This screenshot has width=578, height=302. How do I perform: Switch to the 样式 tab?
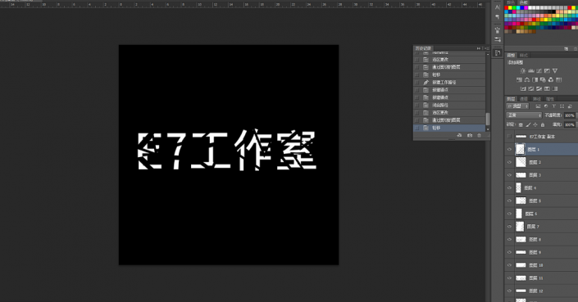pyautogui.click(x=524, y=56)
